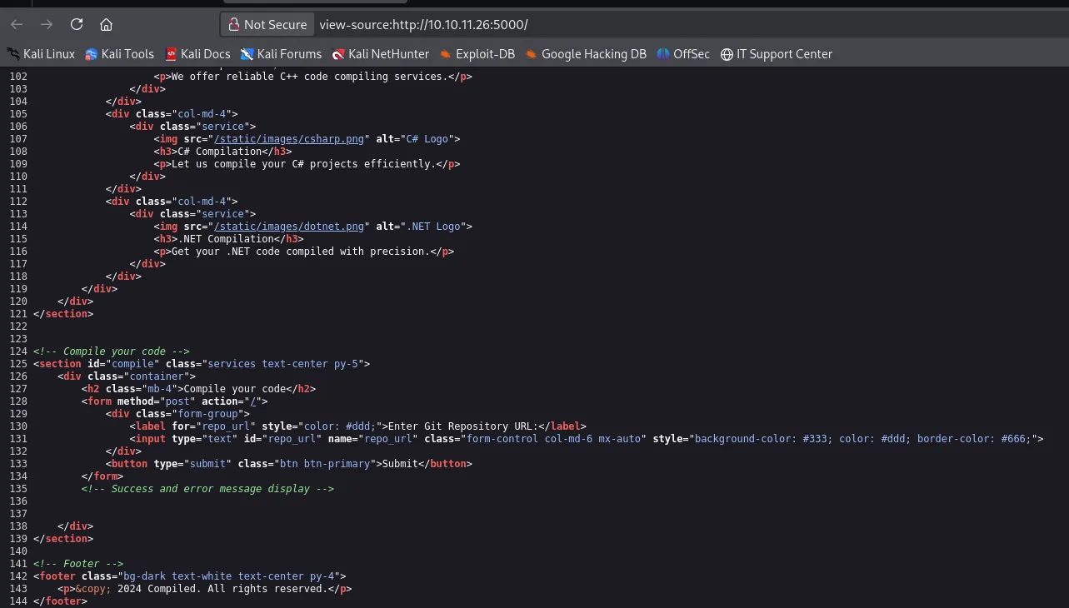This screenshot has width=1069, height=608.
Task: Click the "Success and error message display" comment
Action: (x=207, y=489)
